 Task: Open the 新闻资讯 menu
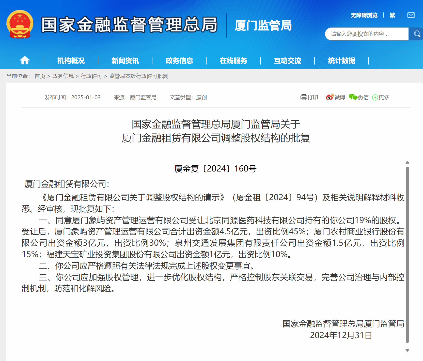click(125, 61)
